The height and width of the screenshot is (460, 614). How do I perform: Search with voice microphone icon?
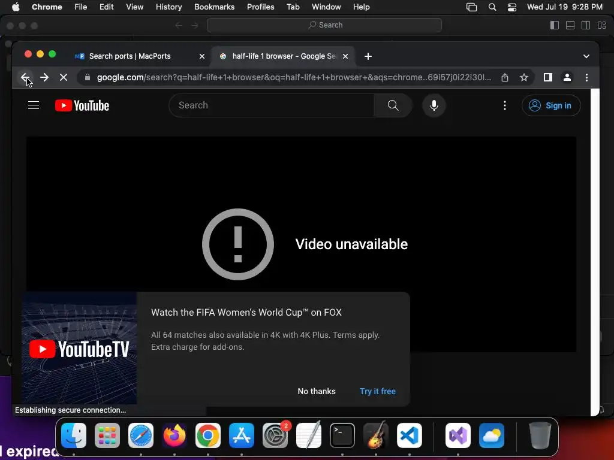[434, 105]
